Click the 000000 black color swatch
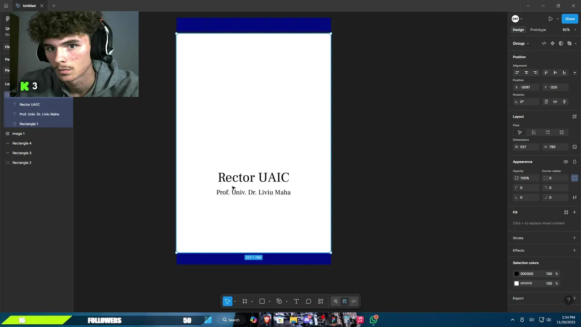581x327 pixels. [x=517, y=274]
